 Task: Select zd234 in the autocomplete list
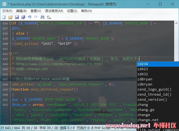[143, 64]
